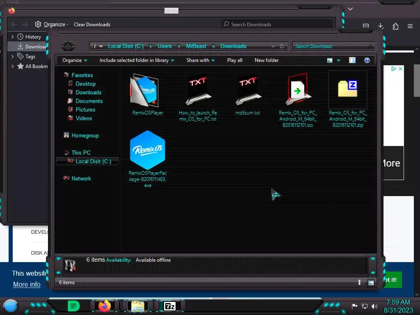Open Organize menu in Explorer

click(x=75, y=60)
